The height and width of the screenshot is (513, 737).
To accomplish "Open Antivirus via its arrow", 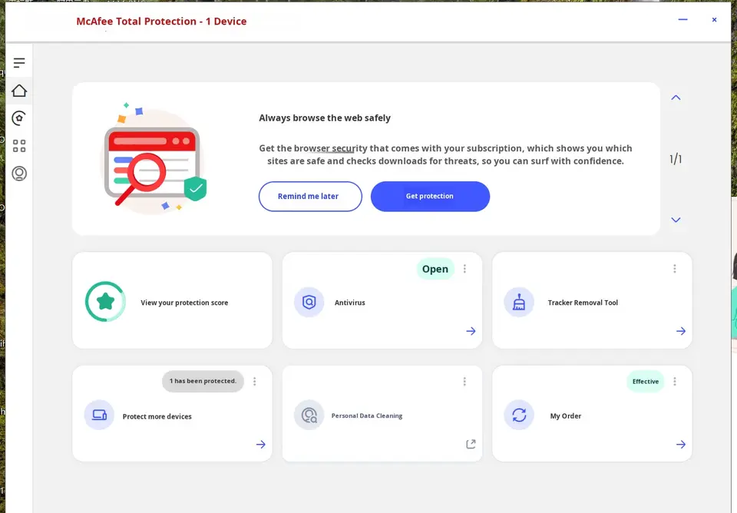I will (x=471, y=331).
